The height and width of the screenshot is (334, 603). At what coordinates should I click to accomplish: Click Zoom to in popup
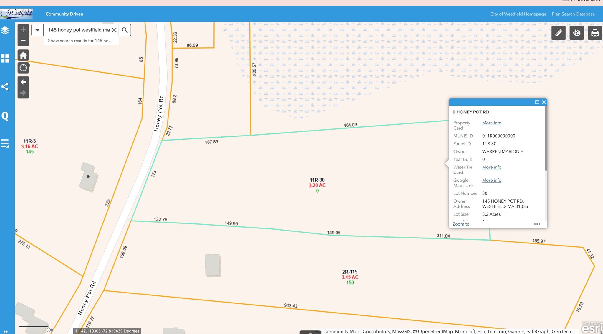461,224
